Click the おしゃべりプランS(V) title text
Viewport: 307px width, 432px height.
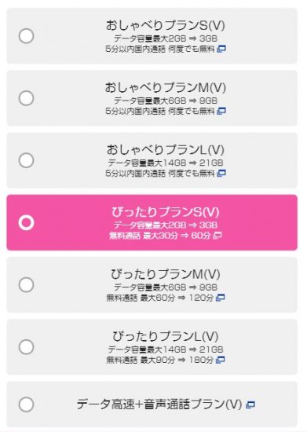(x=166, y=25)
